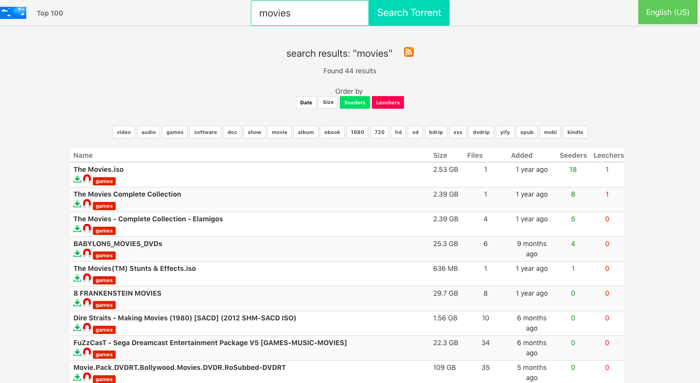
Task: Click games tag under The Movies.iso
Action: click(x=104, y=181)
